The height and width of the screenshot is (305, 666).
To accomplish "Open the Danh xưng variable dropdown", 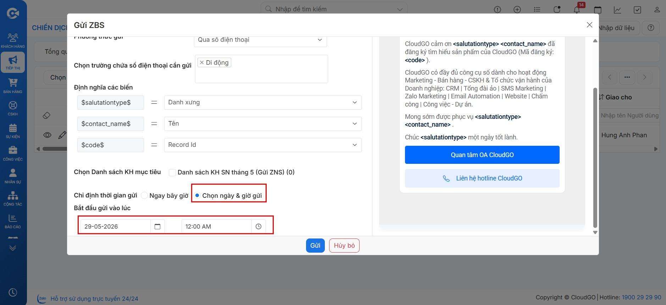I will point(263,103).
